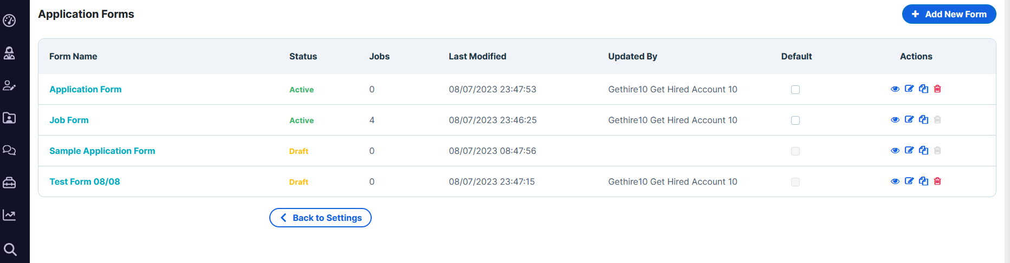
Task: Open the dashboard gauge icon in sidebar
Action: 9,21
